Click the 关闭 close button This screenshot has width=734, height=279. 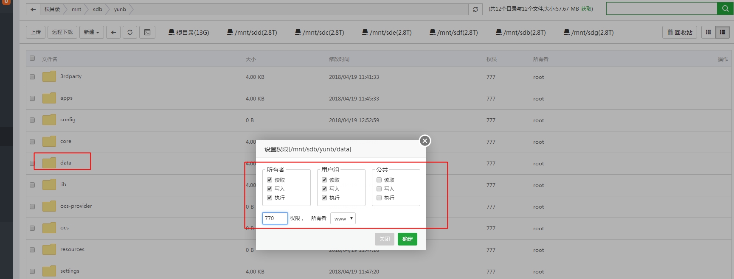[385, 239]
